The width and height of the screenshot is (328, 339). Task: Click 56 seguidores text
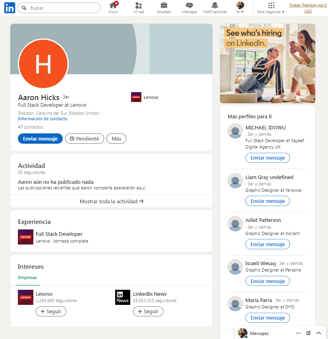(x=31, y=172)
